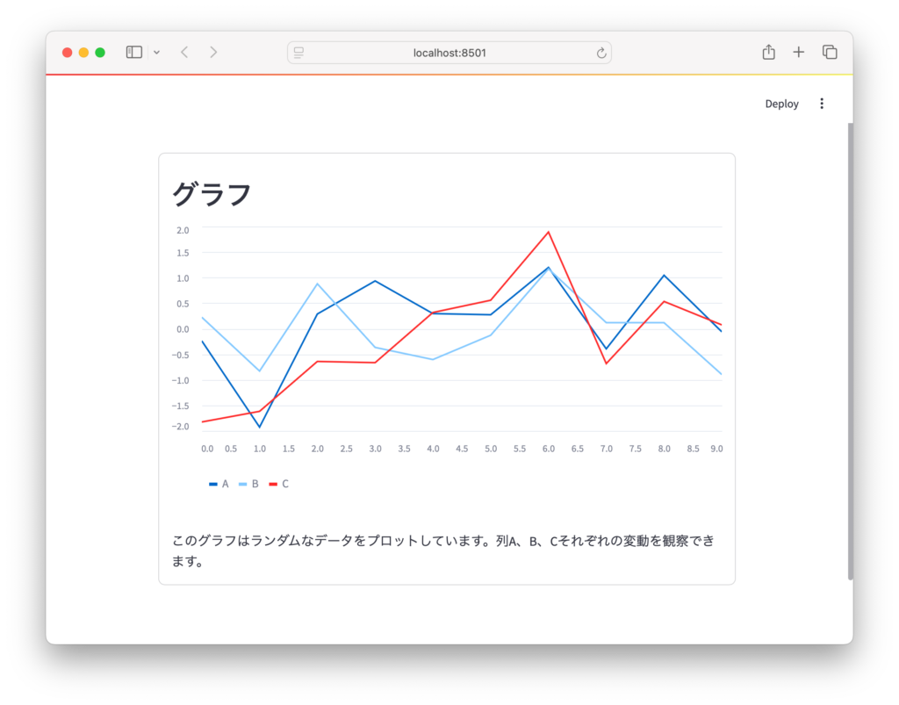Toggle series B visibility in the chart legend
Image resolution: width=899 pixels, height=705 pixels.
tap(250, 484)
